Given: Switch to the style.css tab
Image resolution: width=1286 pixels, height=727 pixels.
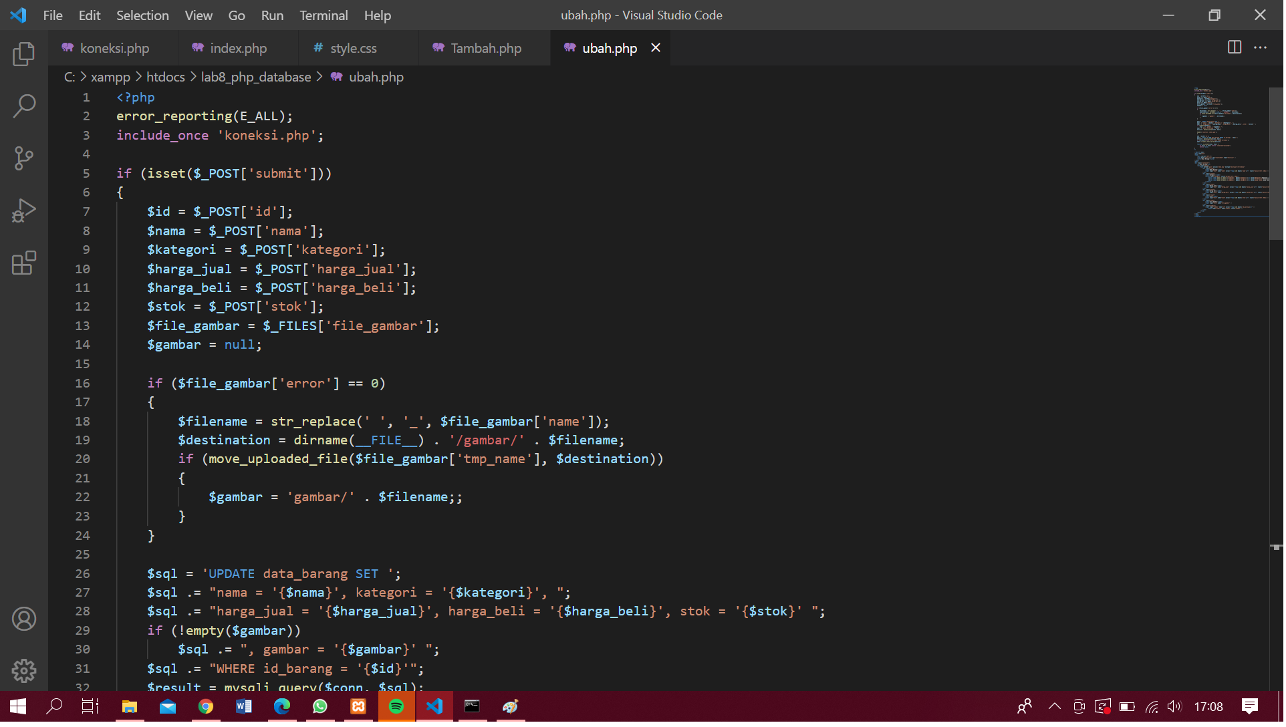Looking at the screenshot, I should 354,47.
